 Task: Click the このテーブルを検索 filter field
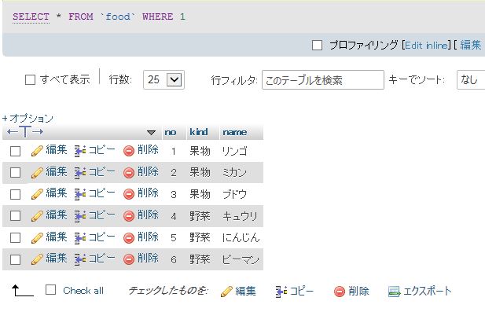323,80
